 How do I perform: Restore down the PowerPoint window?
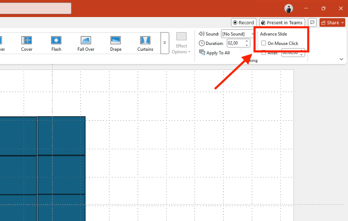323,8
